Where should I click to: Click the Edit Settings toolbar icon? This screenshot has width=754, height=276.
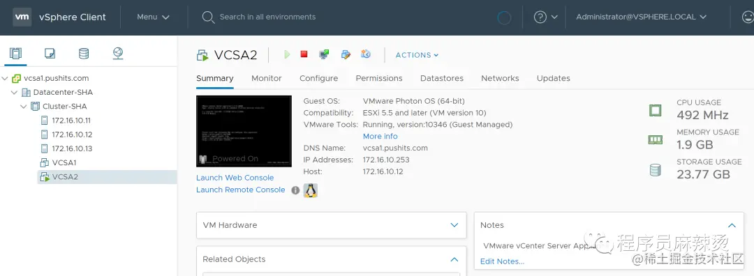(346, 54)
